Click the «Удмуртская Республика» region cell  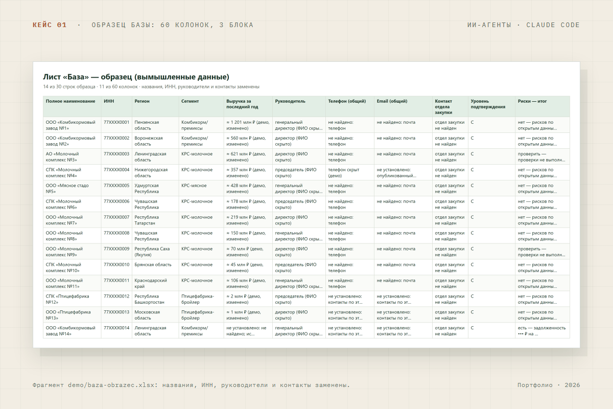[x=155, y=189]
